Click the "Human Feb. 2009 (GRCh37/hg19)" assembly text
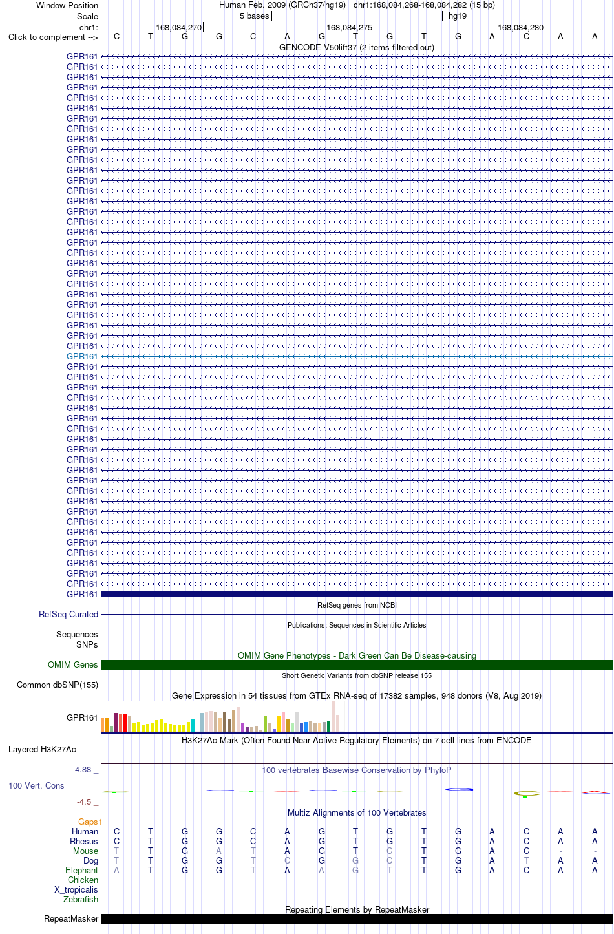 click(282, 5)
